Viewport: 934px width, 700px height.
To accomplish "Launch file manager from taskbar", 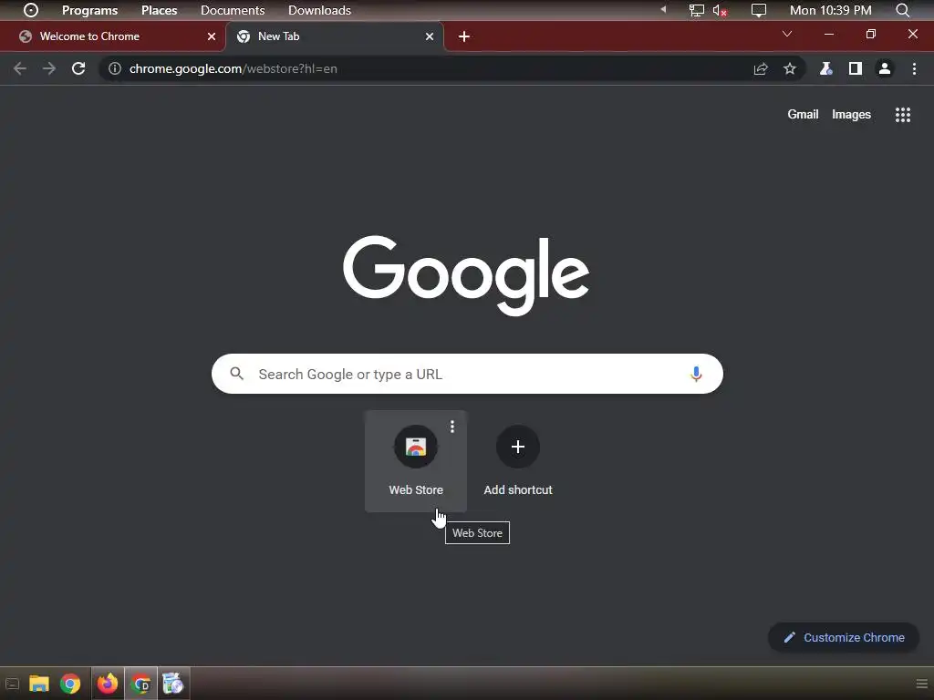I will click(x=38, y=684).
